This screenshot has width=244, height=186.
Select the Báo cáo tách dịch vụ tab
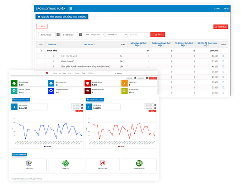click(62, 17)
